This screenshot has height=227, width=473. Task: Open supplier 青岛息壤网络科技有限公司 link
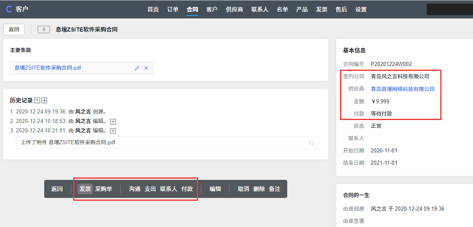click(x=403, y=89)
